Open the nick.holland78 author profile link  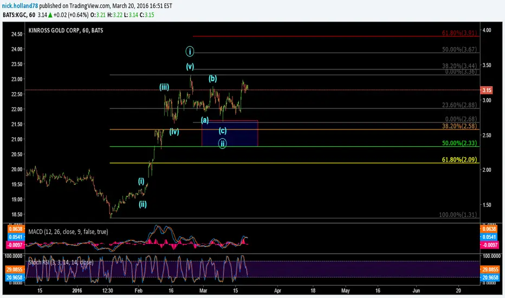point(20,6)
